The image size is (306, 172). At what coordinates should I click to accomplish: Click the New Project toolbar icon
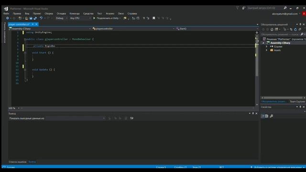[x=20, y=18]
